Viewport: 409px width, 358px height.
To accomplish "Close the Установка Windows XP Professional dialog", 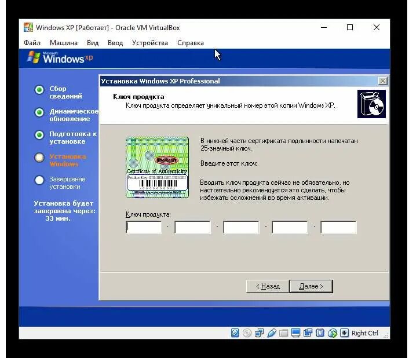I will [x=383, y=81].
